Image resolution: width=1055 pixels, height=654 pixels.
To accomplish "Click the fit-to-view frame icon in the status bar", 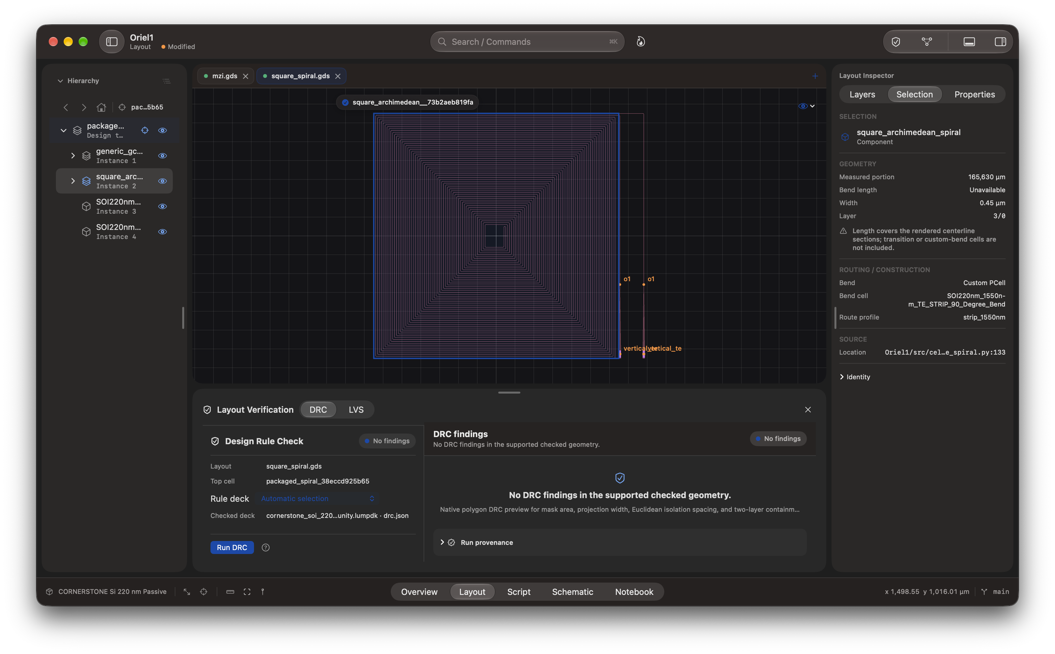I will click(247, 592).
